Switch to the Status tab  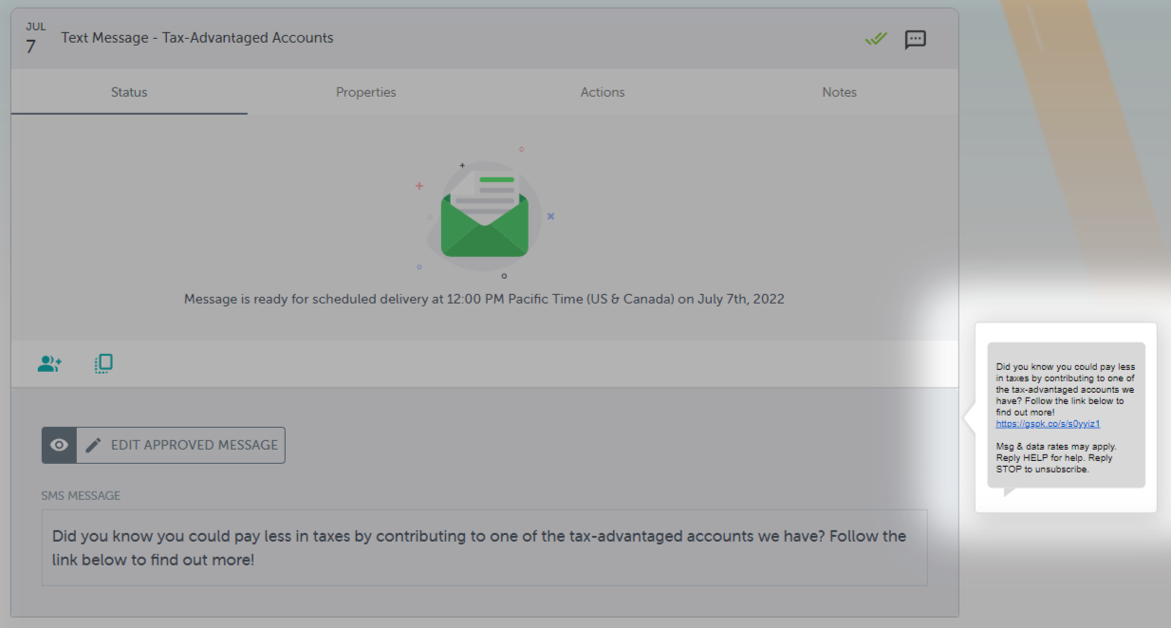(x=129, y=92)
